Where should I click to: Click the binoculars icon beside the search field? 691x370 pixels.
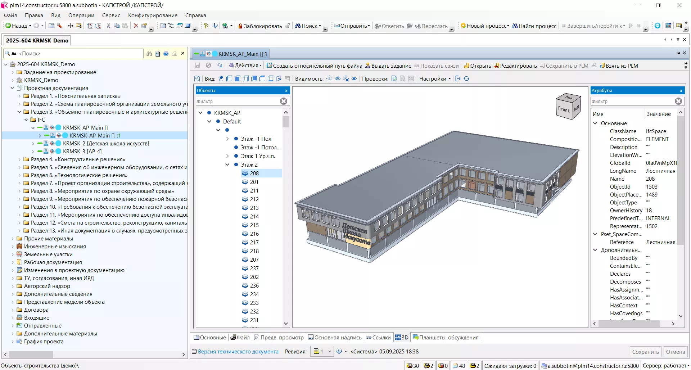[x=149, y=54]
